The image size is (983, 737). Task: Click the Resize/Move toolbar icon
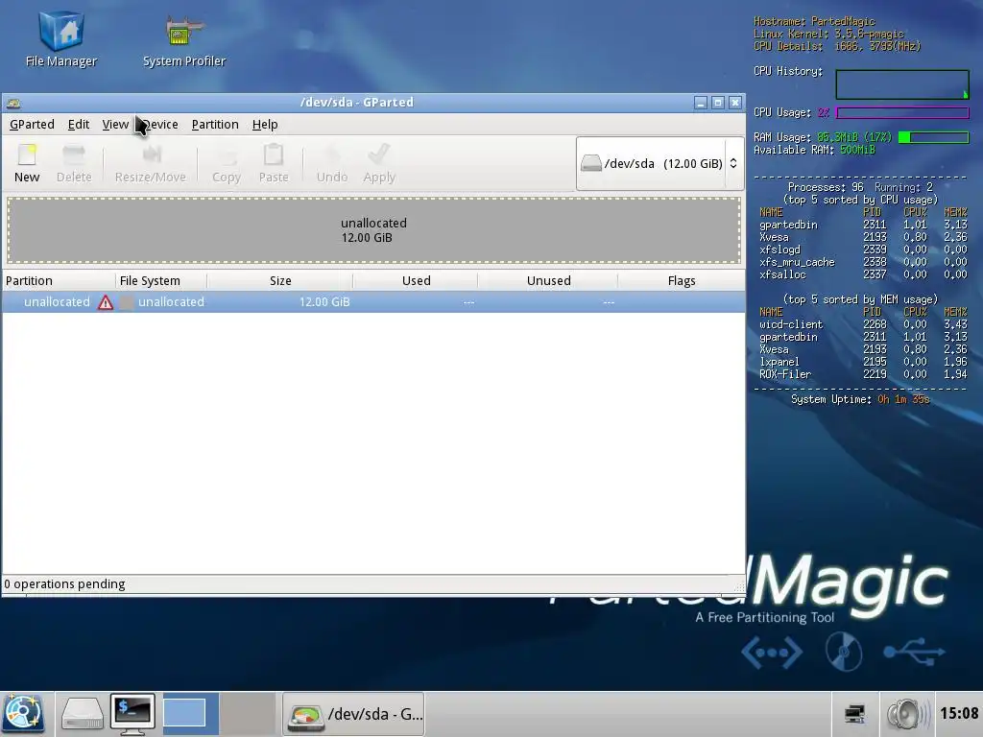point(151,163)
